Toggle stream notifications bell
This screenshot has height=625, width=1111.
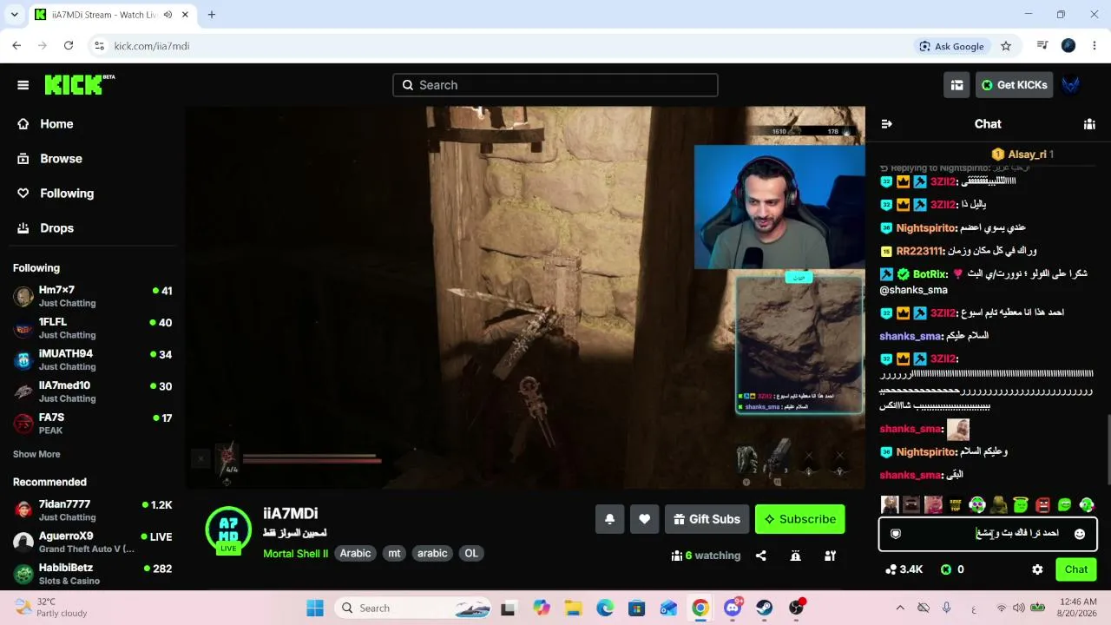click(609, 519)
